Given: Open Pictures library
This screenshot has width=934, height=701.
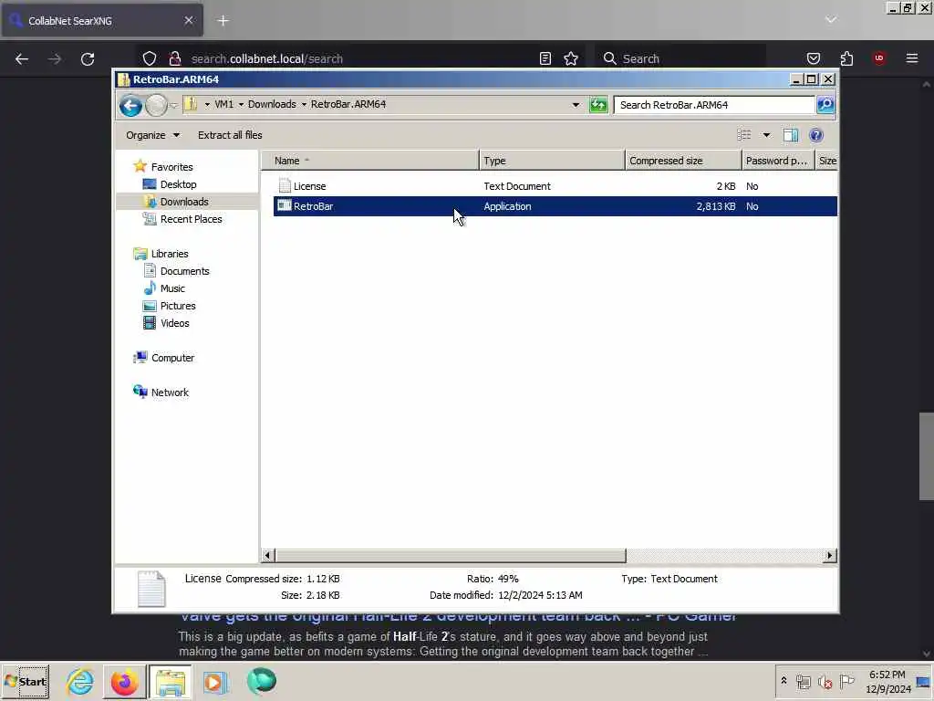Looking at the screenshot, I should tap(178, 305).
